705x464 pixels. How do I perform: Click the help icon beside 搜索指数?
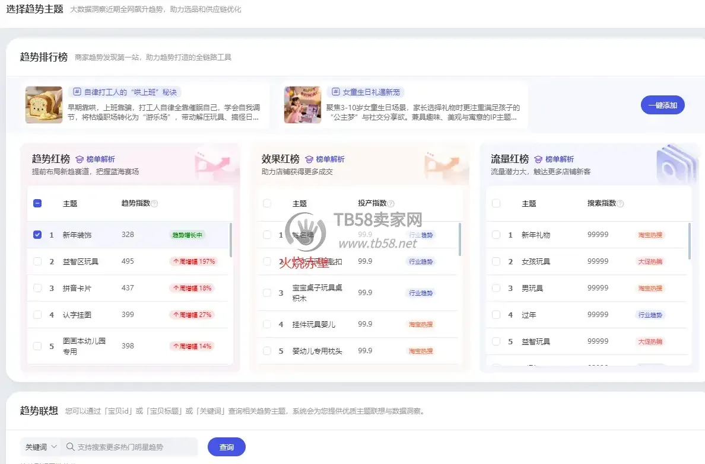[x=621, y=203]
